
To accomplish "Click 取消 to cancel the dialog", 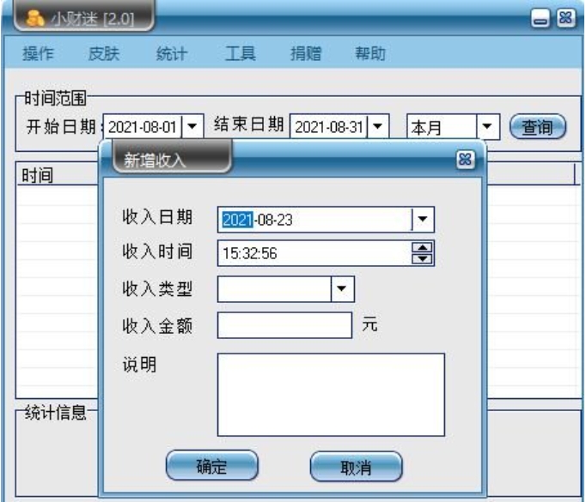I will [356, 468].
